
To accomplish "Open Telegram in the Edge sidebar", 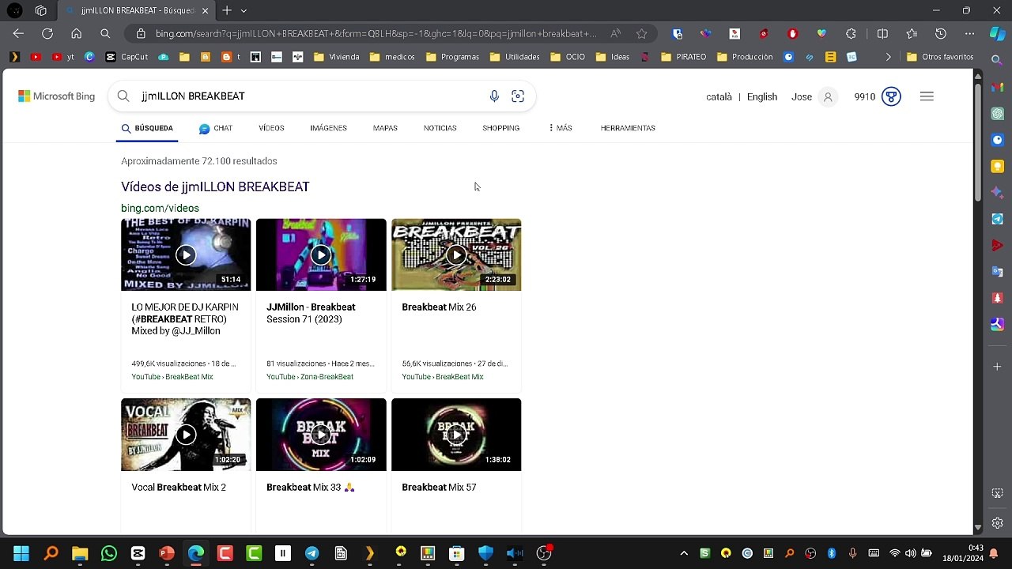I will (998, 219).
